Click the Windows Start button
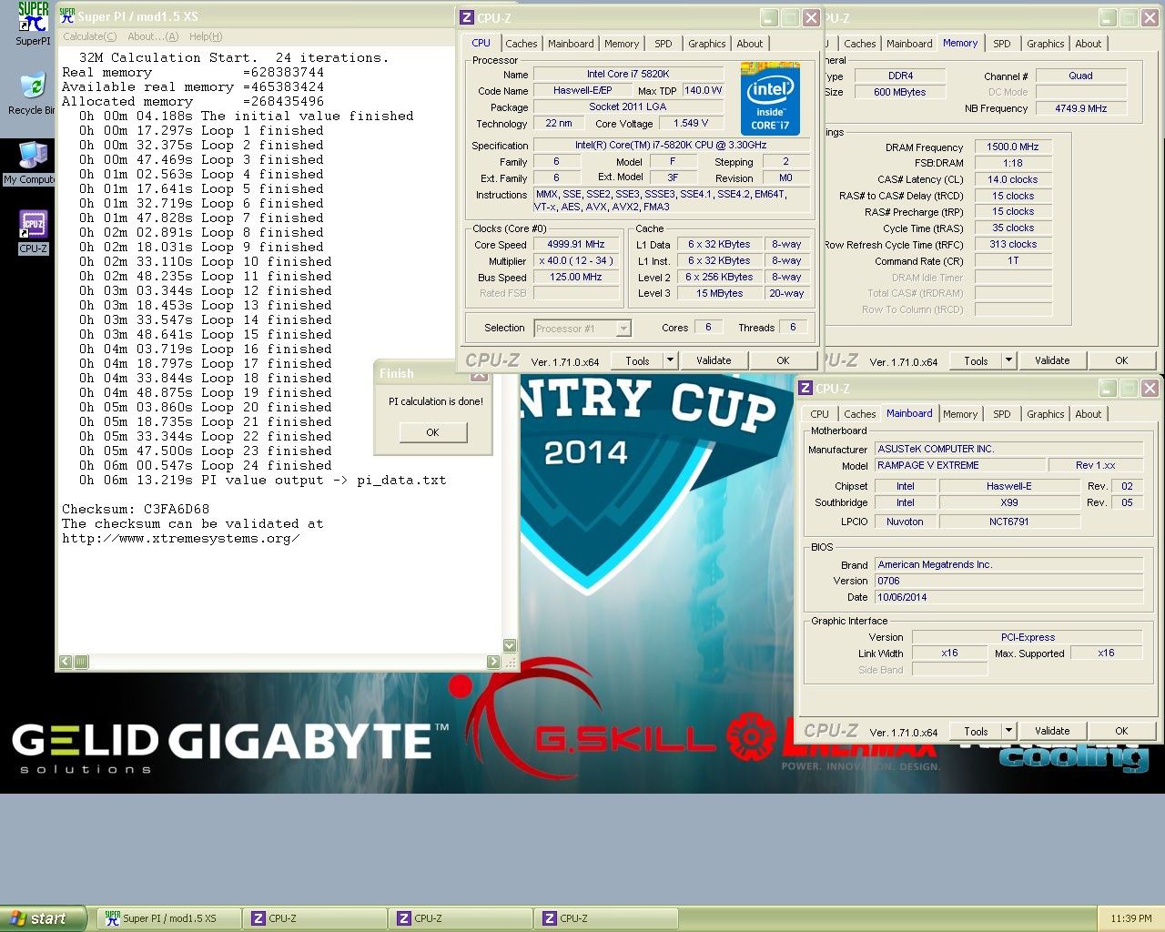The height and width of the screenshot is (932, 1165). 44,918
